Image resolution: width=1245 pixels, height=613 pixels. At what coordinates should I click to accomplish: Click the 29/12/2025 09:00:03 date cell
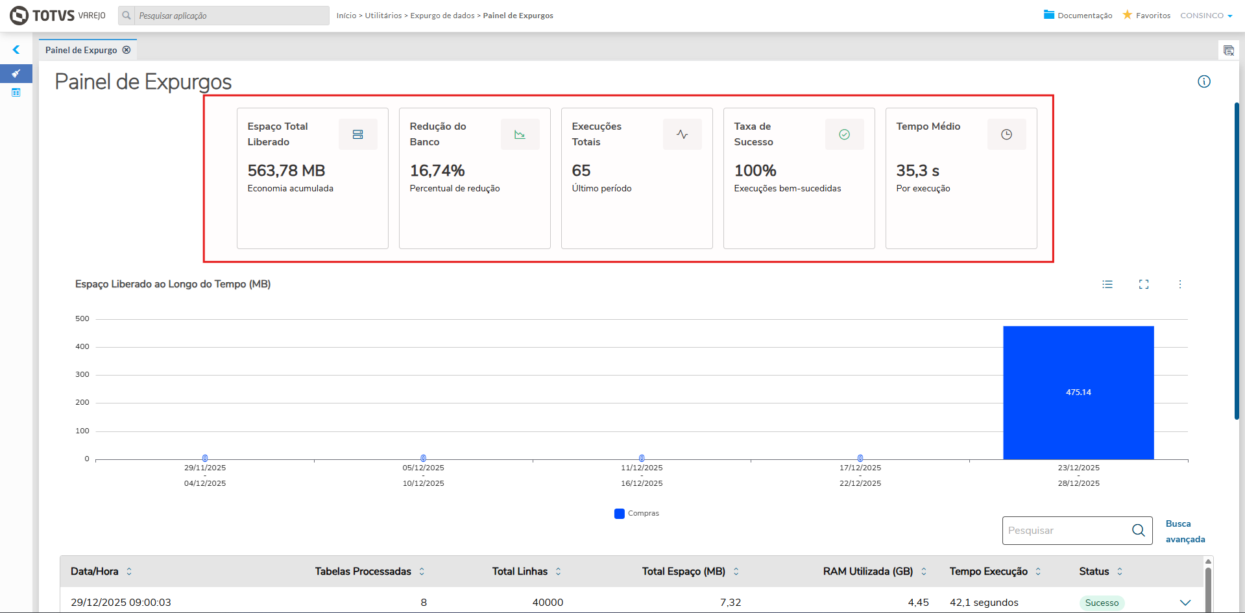121,603
